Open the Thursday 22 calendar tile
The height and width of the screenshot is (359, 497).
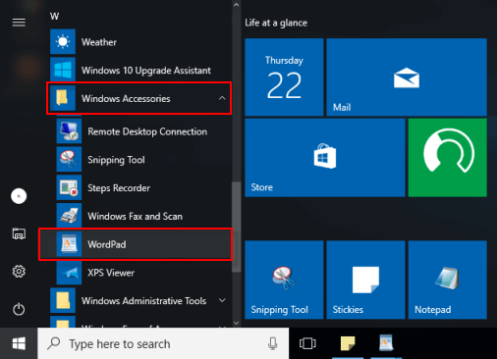[284, 77]
